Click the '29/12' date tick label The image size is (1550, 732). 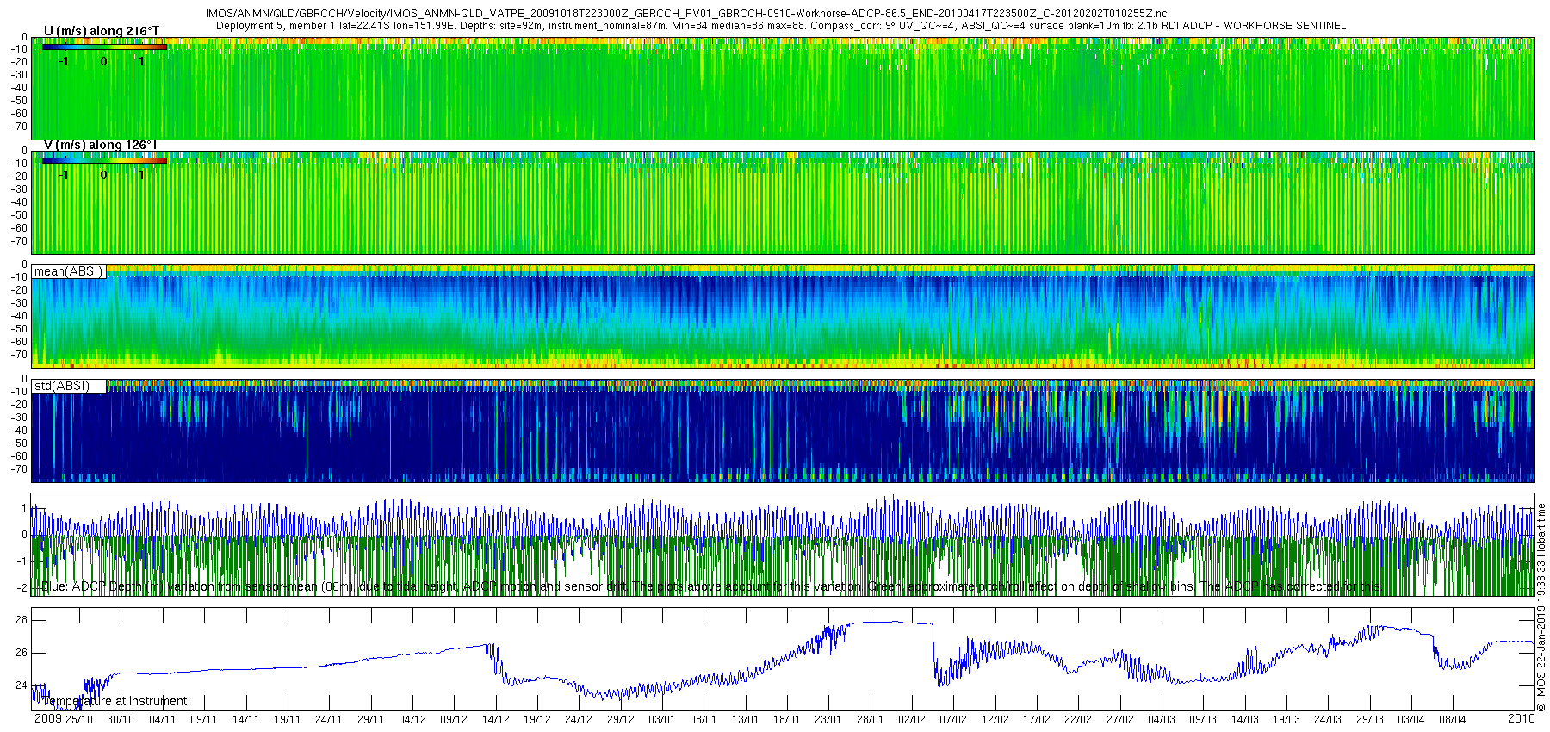click(x=621, y=720)
